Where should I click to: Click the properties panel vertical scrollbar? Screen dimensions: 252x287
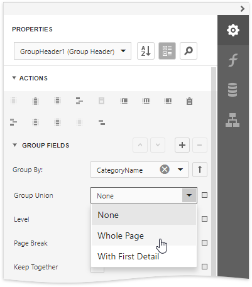coord(214,171)
